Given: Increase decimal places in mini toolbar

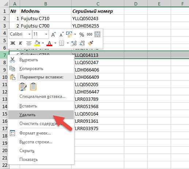Looking at the screenshot, I should [74, 43].
